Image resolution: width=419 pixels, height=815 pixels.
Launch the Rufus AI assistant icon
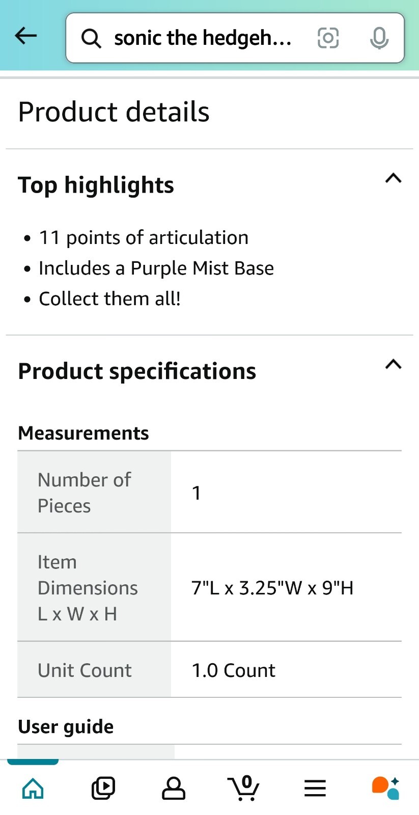(385, 788)
